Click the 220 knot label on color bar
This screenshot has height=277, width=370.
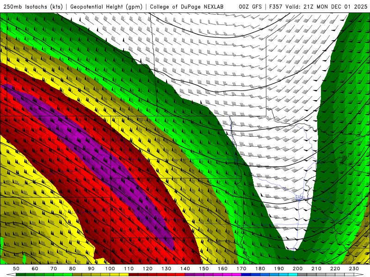coord(335,269)
